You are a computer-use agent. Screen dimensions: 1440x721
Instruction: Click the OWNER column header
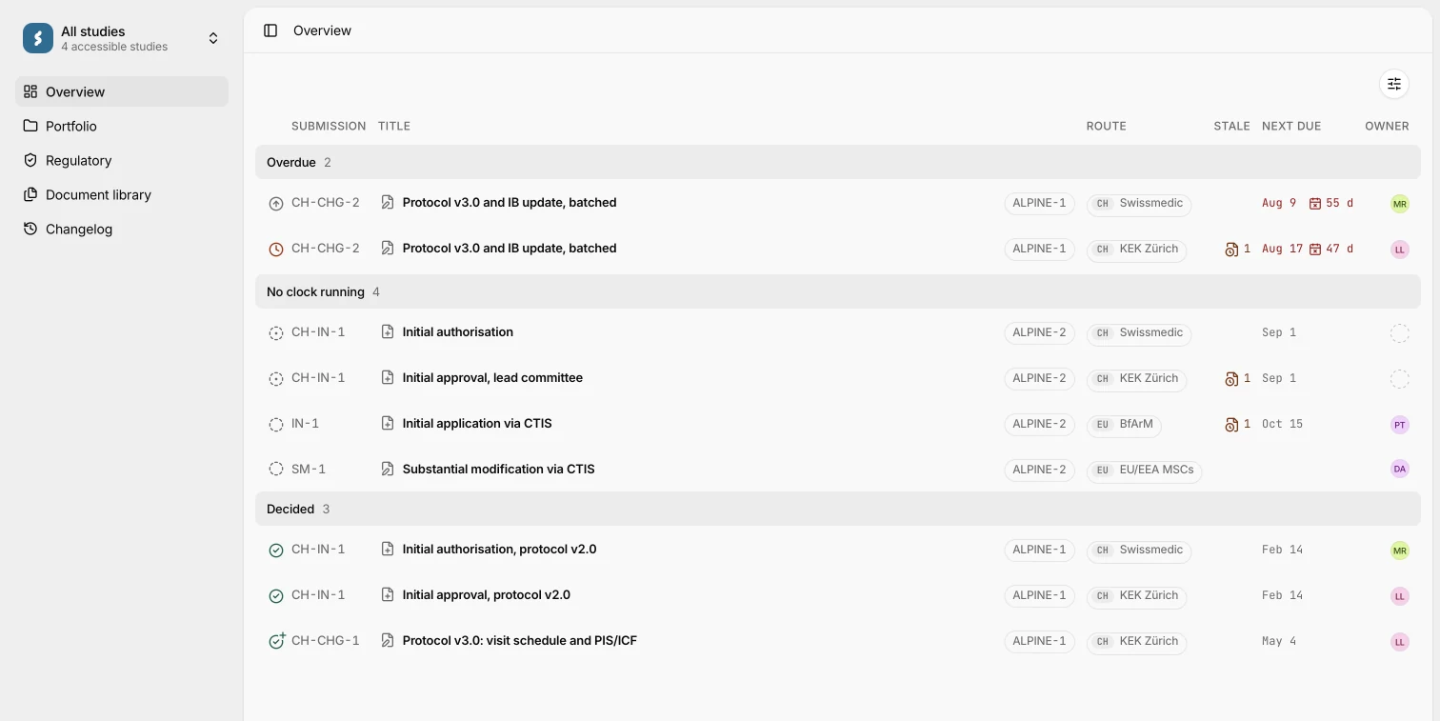coord(1387,126)
